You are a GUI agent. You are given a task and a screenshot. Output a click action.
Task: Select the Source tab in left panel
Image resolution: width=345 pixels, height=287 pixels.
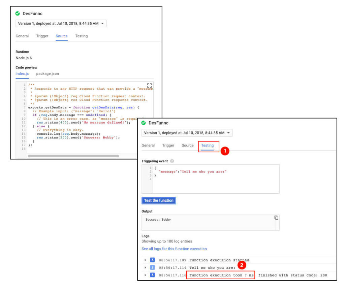[62, 36]
